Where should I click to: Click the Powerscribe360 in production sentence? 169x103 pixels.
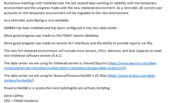click(57, 88)
